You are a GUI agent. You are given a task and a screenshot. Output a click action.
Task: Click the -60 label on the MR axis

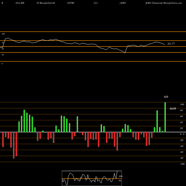pos(182,152)
